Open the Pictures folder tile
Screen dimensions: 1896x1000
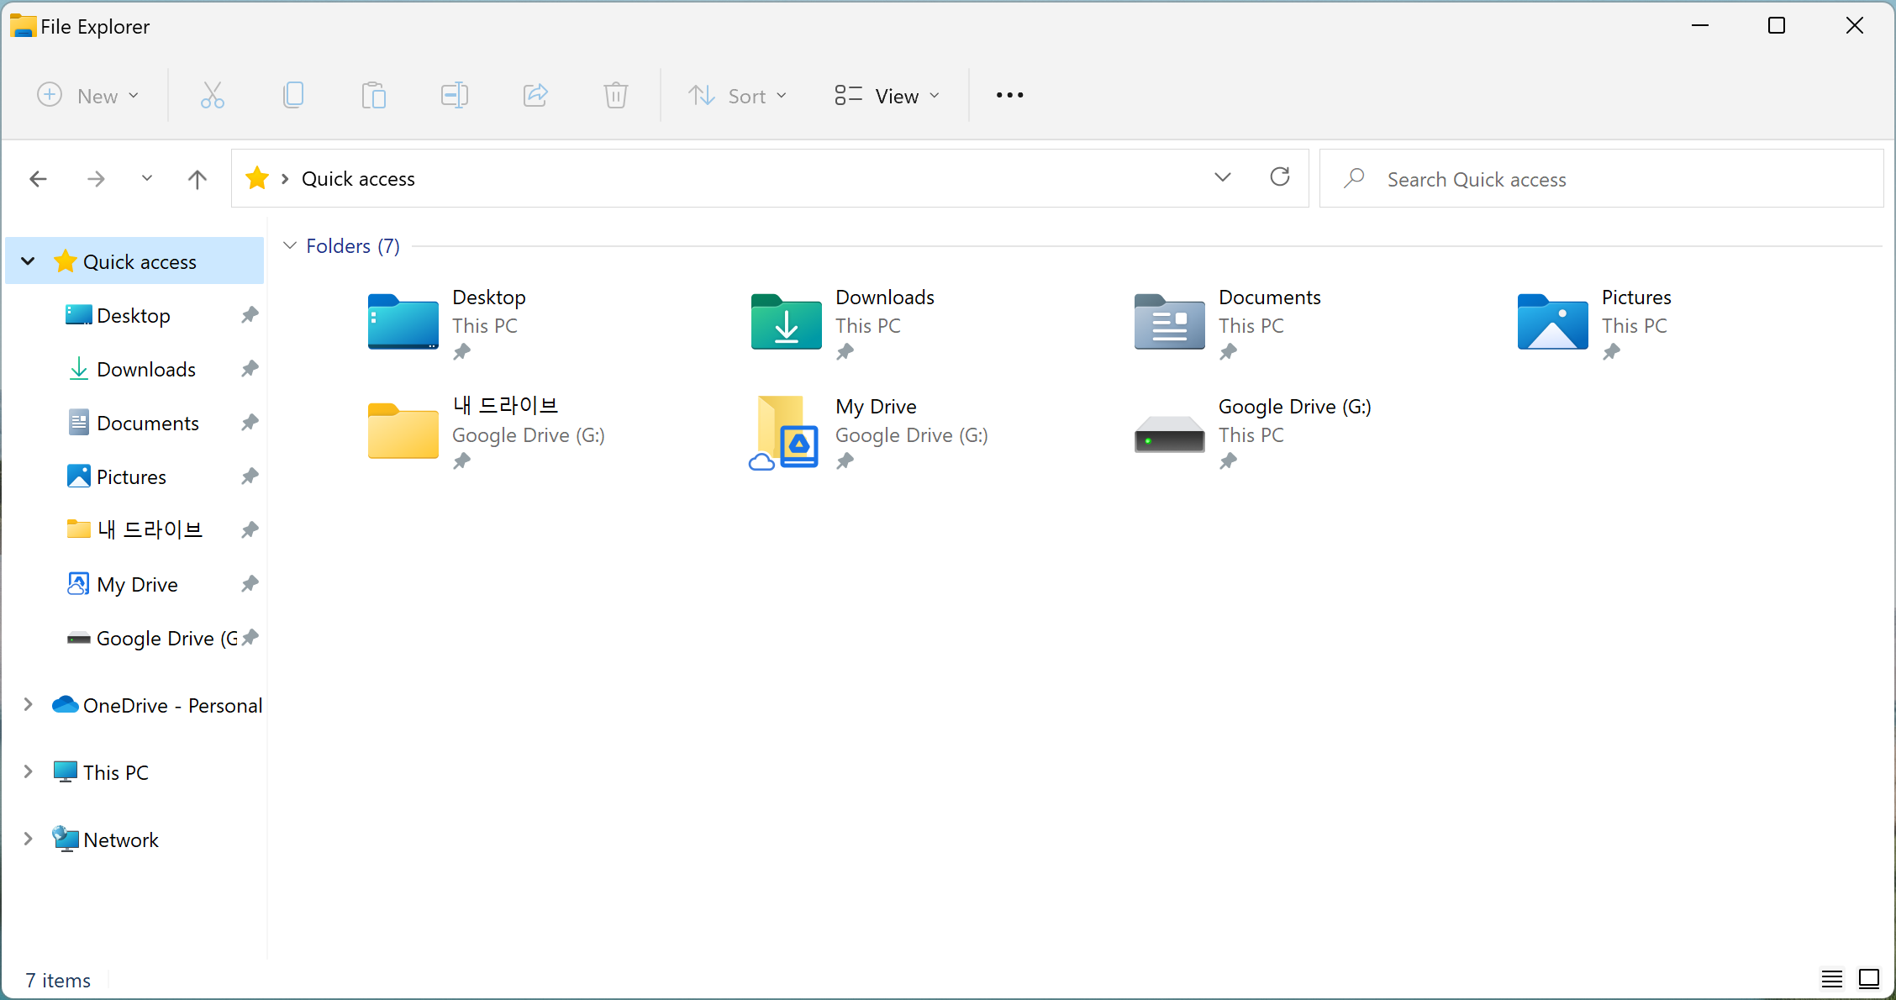[x=1595, y=324]
